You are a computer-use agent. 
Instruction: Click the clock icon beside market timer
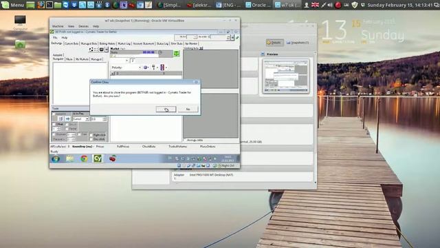(160, 52)
